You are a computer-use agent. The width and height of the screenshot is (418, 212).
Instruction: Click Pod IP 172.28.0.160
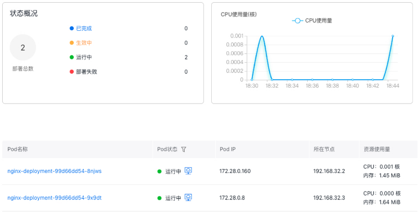[x=235, y=171]
